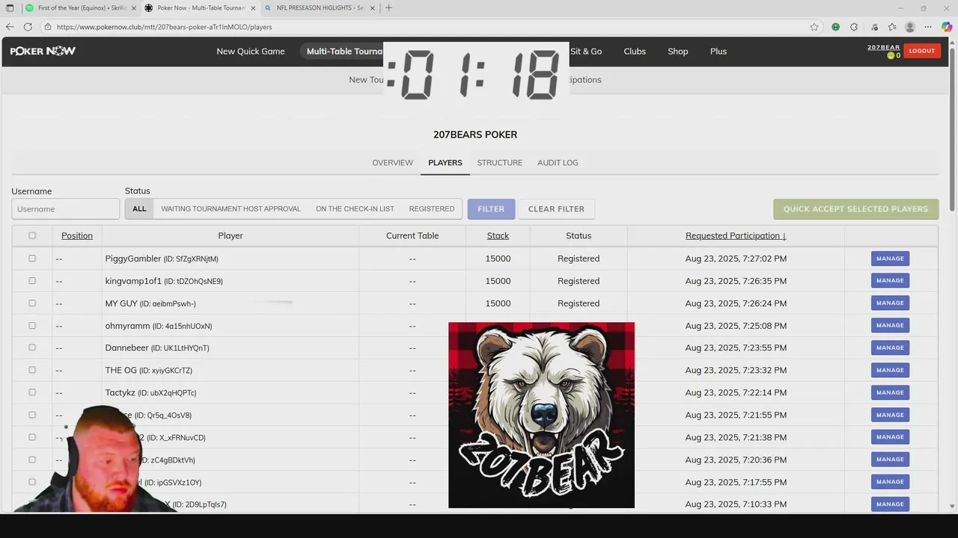
Task: Open the green extension icon in toolbar
Action: [835, 27]
